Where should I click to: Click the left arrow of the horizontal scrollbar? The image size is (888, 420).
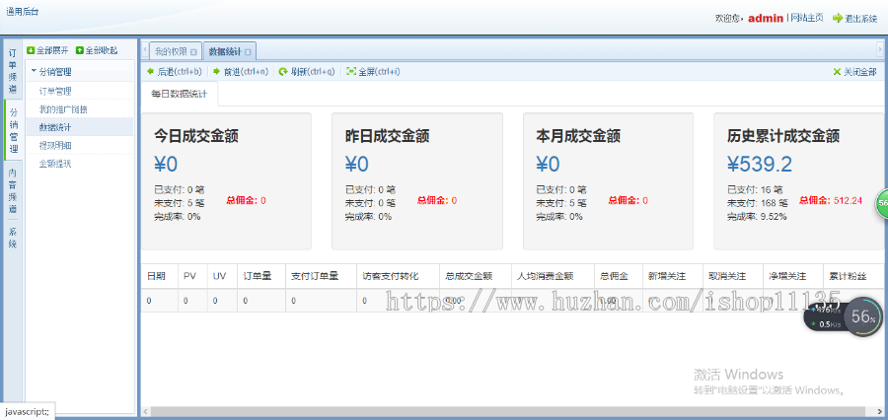pyautogui.click(x=145, y=411)
